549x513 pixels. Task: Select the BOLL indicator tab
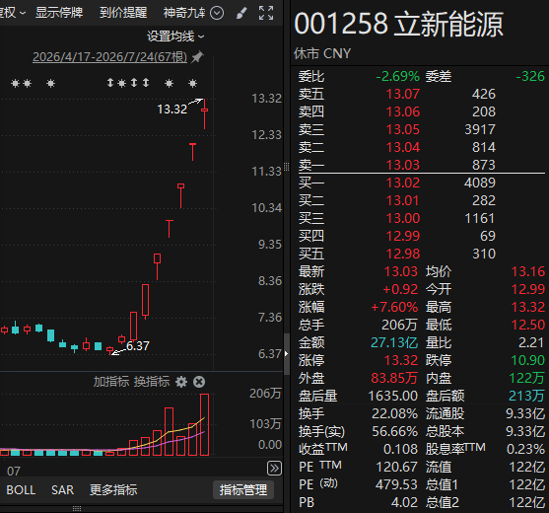tap(21, 490)
